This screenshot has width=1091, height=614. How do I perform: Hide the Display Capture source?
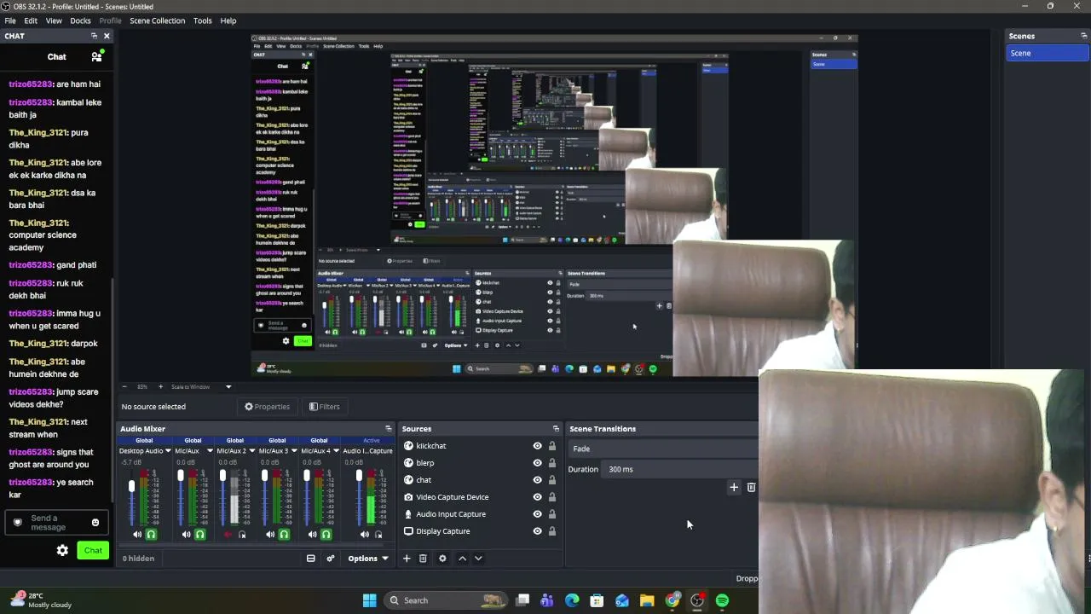[x=537, y=531]
